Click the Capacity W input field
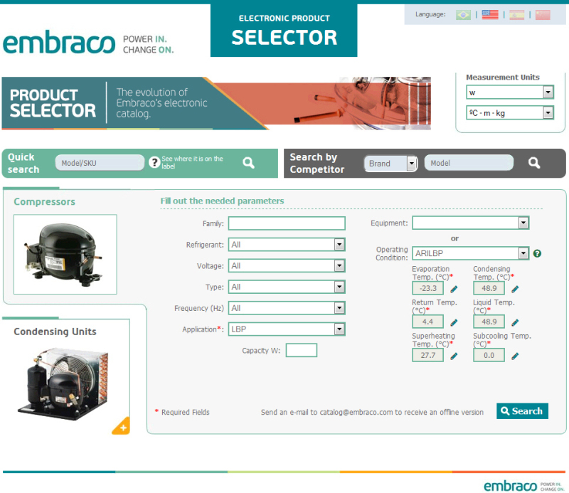569x493 pixels. [x=301, y=350]
